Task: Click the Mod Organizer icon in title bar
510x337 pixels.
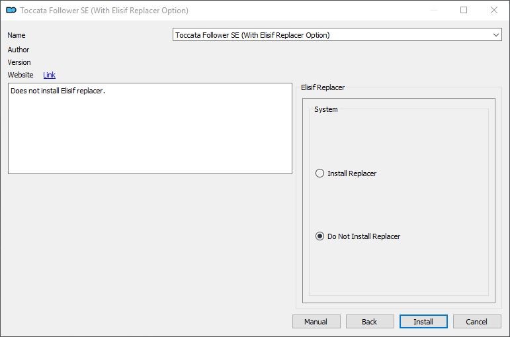Action: pos(11,11)
